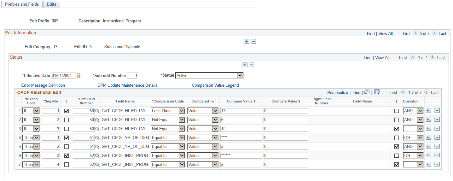Uncheck close parenthesis for row 5

tap(396, 147)
